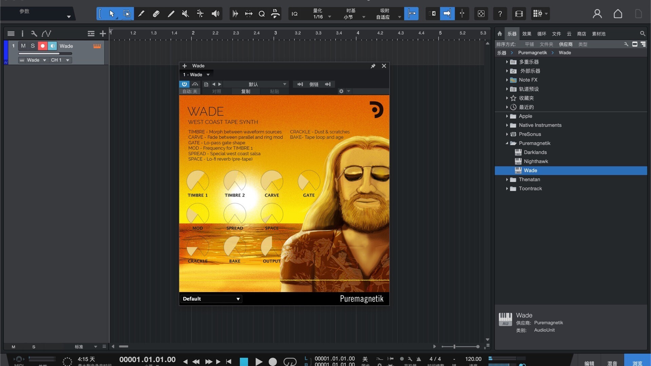Open the inspector 'i' icon
651x366 pixels.
[x=22, y=33]
